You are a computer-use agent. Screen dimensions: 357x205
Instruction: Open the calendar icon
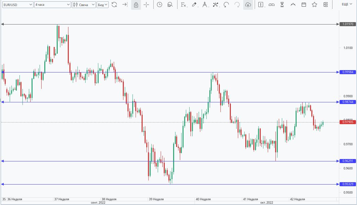[304, 5]
